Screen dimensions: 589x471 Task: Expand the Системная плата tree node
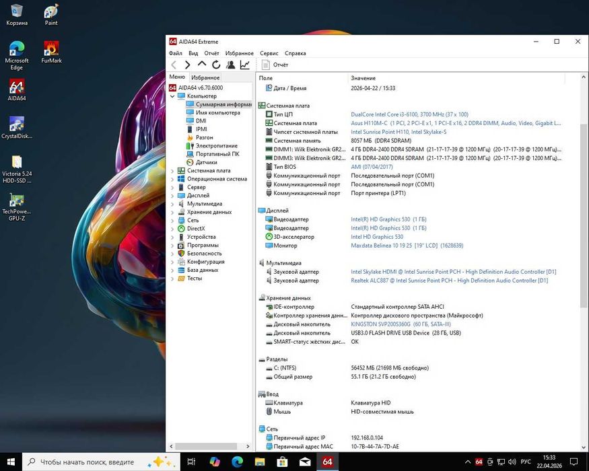[x=172, y=171]
